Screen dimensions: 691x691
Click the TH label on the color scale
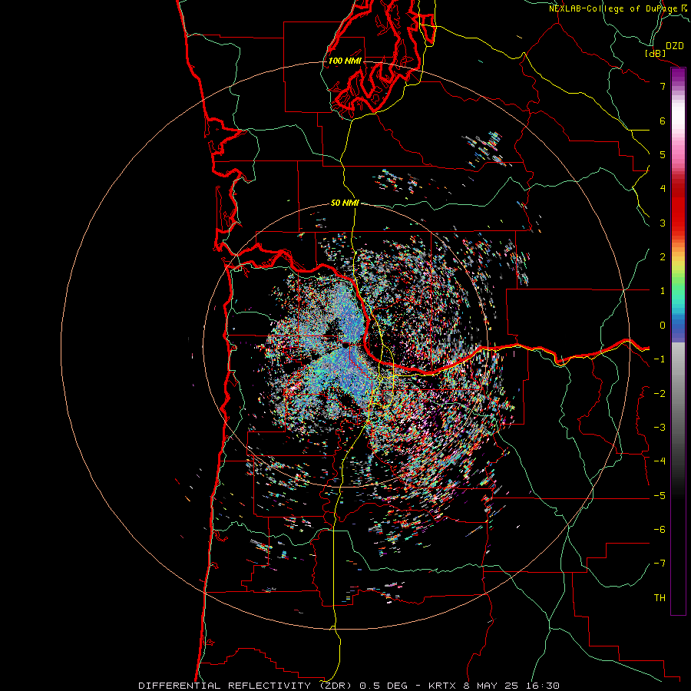[x=660, y=598]
